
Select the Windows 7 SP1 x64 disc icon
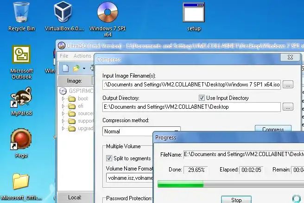tap(108, 19)
